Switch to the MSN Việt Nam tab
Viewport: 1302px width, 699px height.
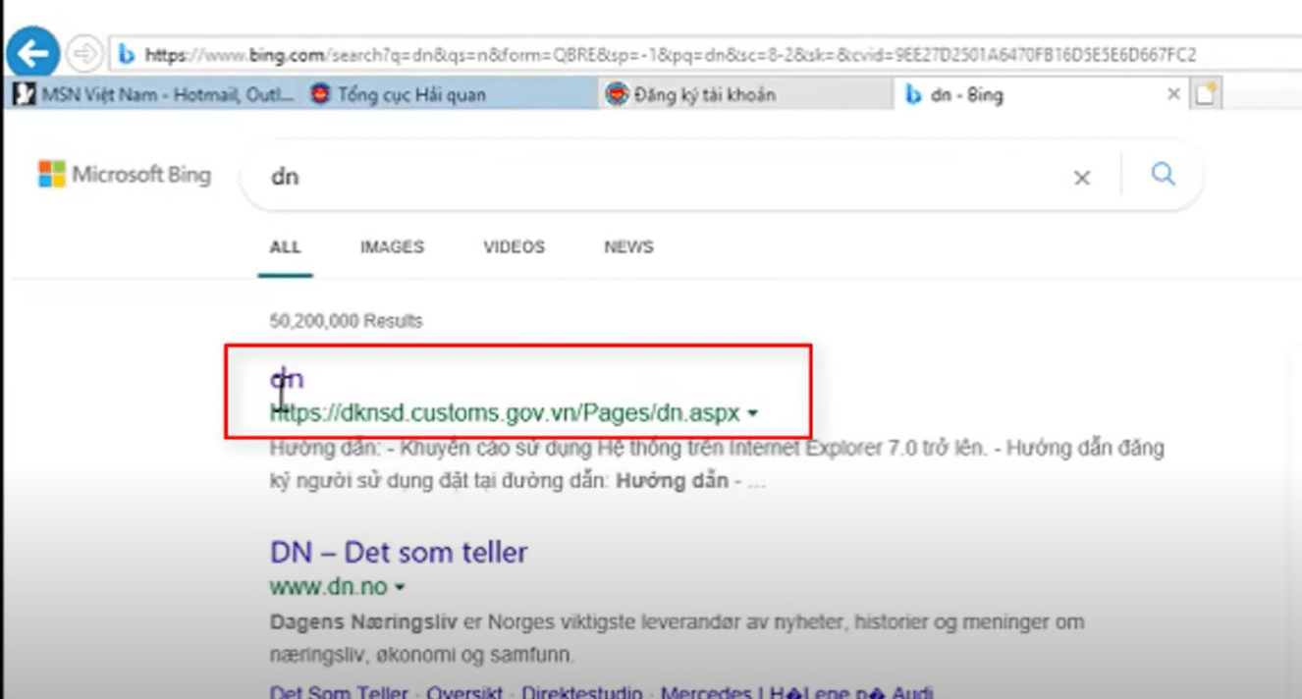click(x=152, y=95)
